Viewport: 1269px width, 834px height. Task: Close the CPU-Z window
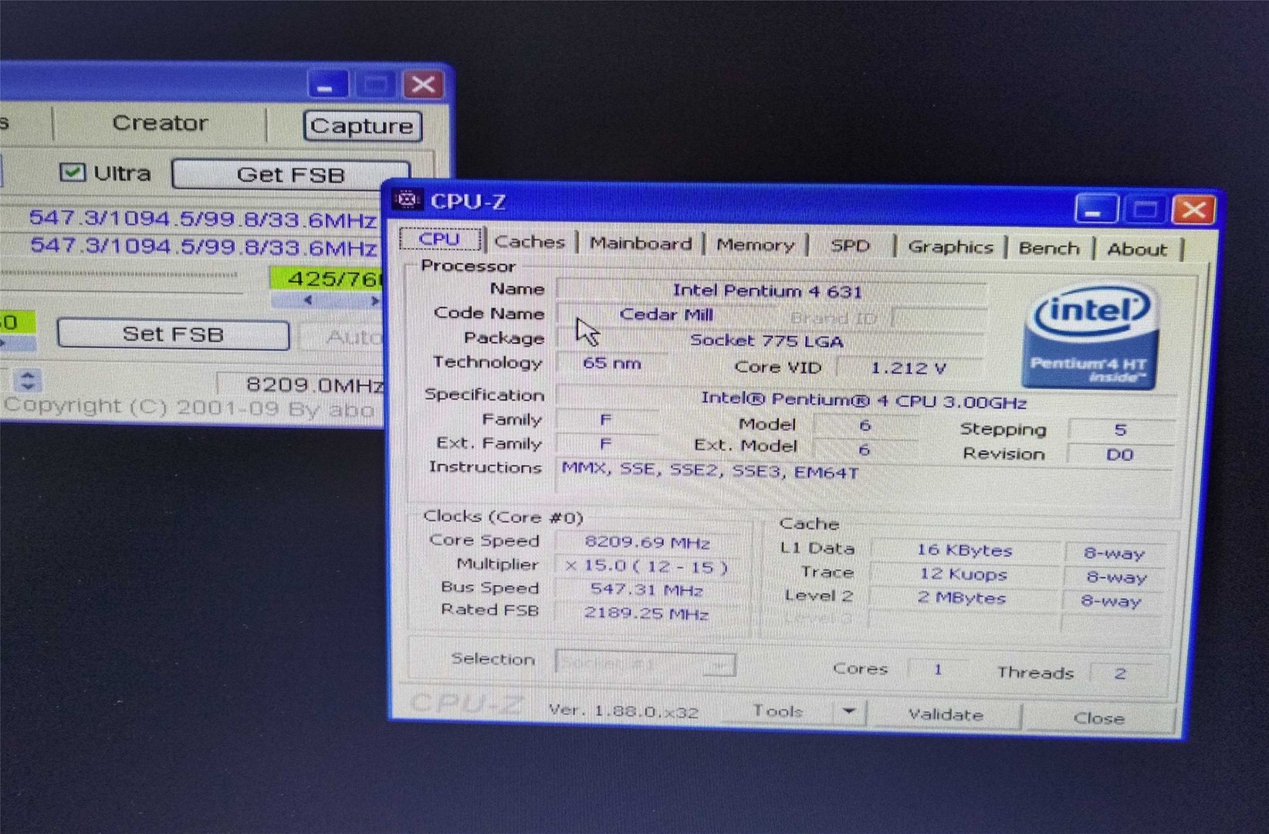tap(1193, 210)
